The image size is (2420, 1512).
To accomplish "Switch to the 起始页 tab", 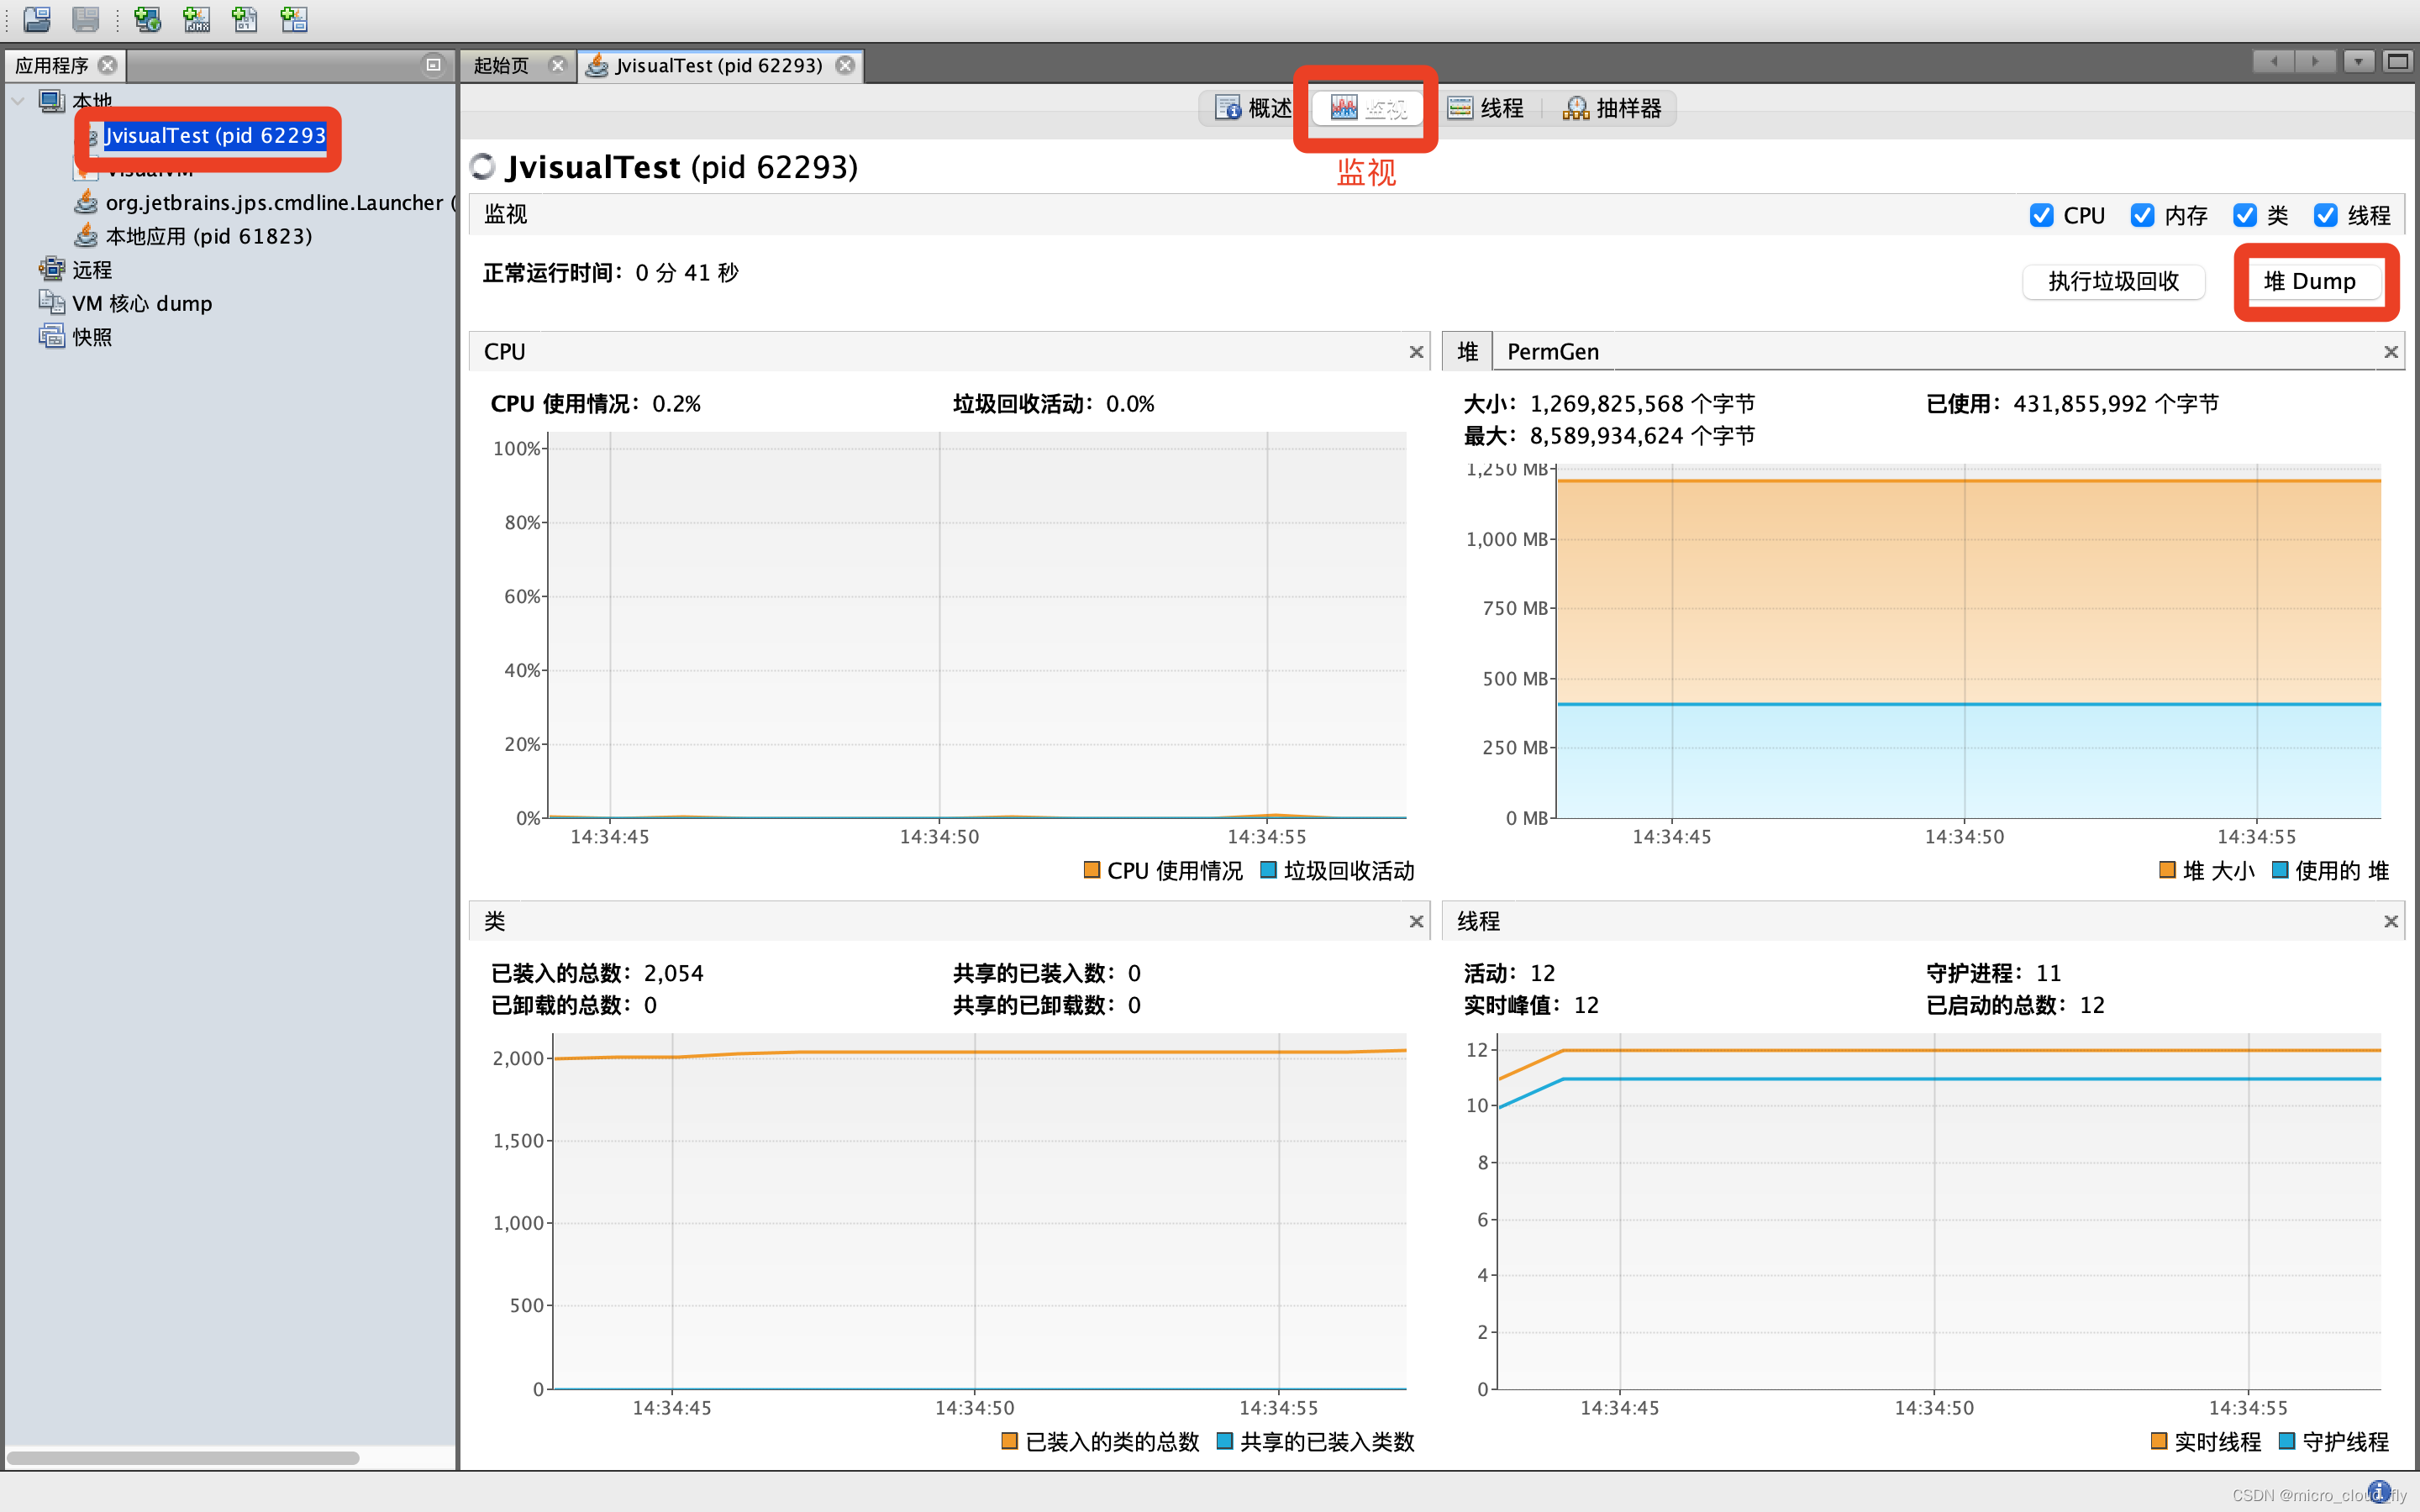I will coord(502,65).
